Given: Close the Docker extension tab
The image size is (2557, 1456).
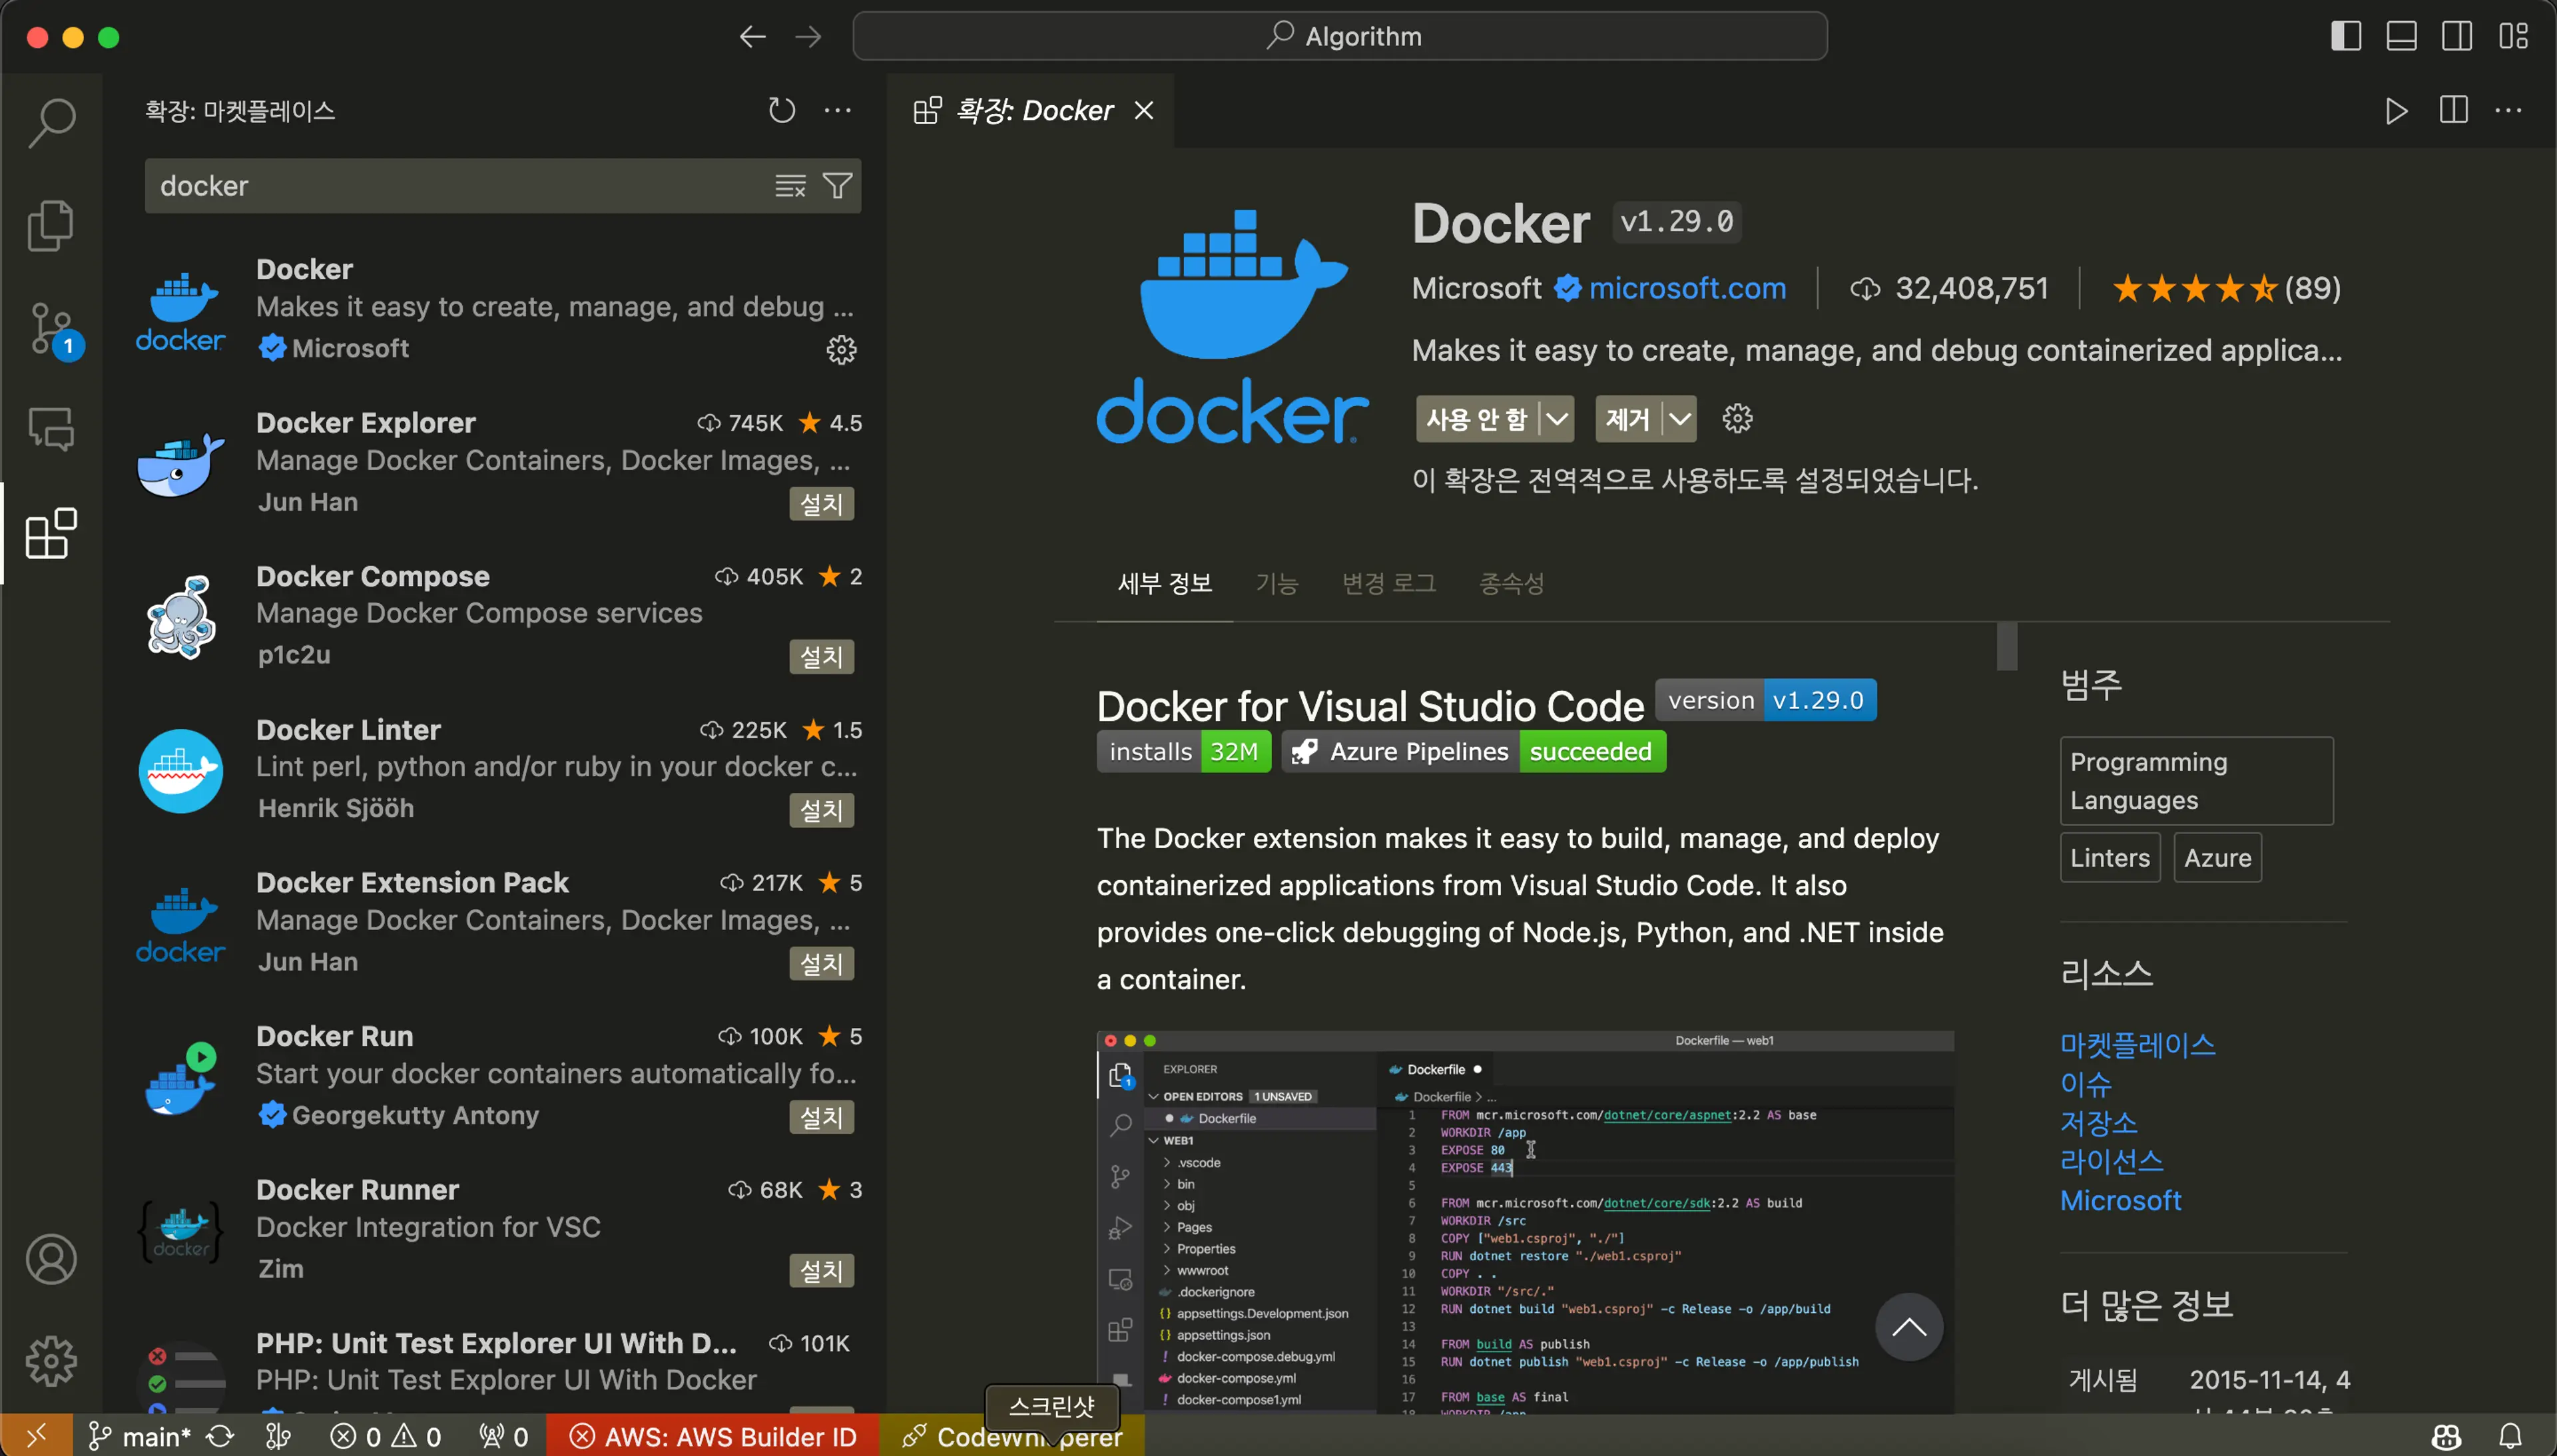Looking at the screenshot, I should click(1144, 110).
